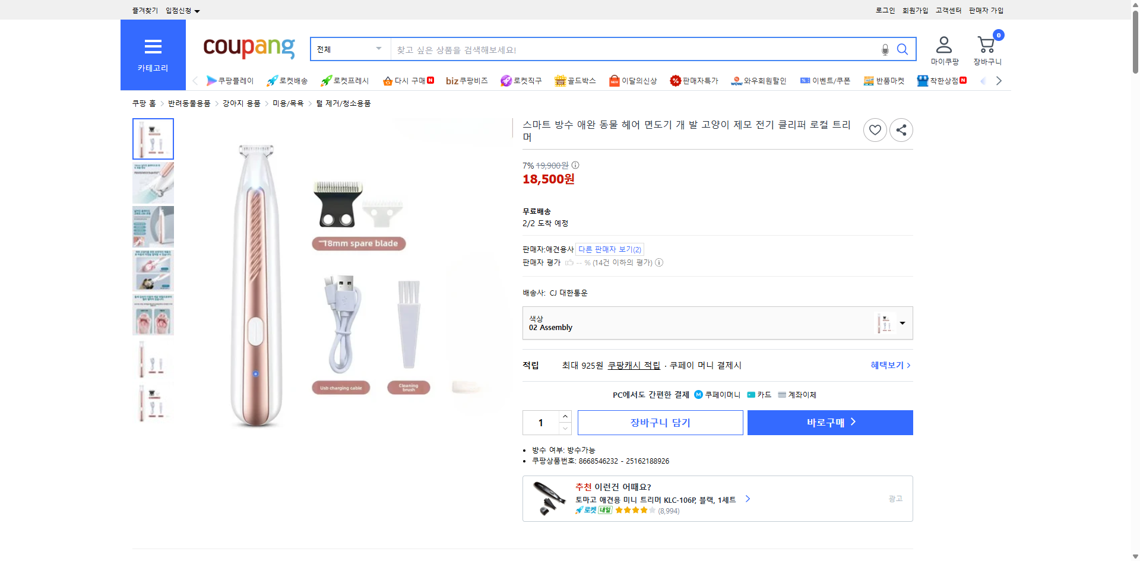Toggle the wishlist heart for this product
Image resolution: width=1140 pixels, height=561 pixels.
[x=875, y=129]
